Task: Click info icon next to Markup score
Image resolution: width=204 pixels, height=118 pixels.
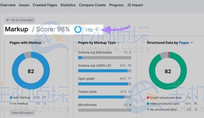Action: [x=97, y=29]
